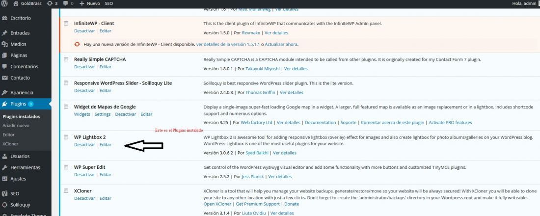Open Soporte link for Google Maps widget

[349, 122]
